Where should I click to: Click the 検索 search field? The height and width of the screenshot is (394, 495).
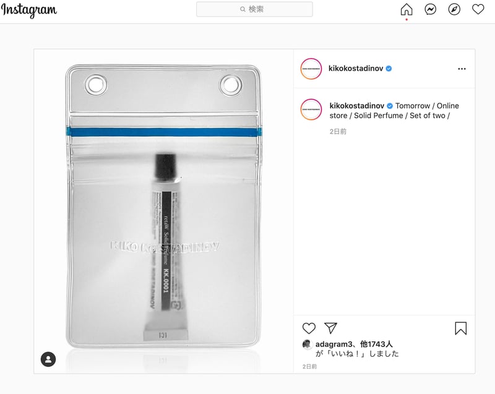tap(254, 9)
